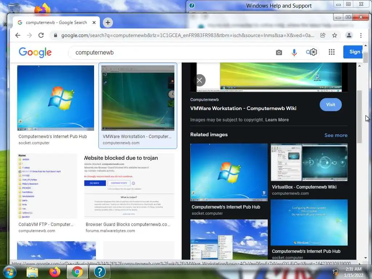Screen dimensions: 372x279
Task: Start voice search with microphone
Action: point(294,52)
